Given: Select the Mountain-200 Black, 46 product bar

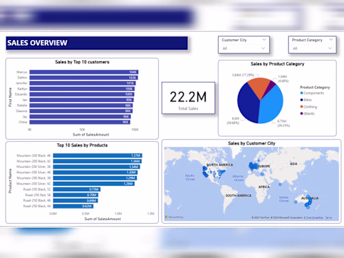Looking at the screenshot, I should click(98, 155).
